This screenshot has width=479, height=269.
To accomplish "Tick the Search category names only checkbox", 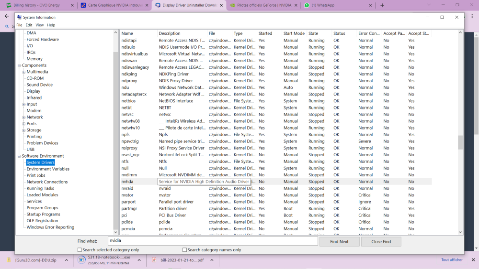I will tap(184, 250).
